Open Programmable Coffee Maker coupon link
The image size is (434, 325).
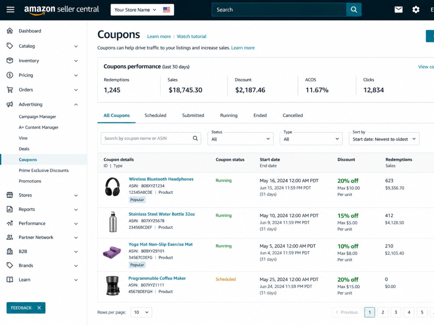click(157, 278)
